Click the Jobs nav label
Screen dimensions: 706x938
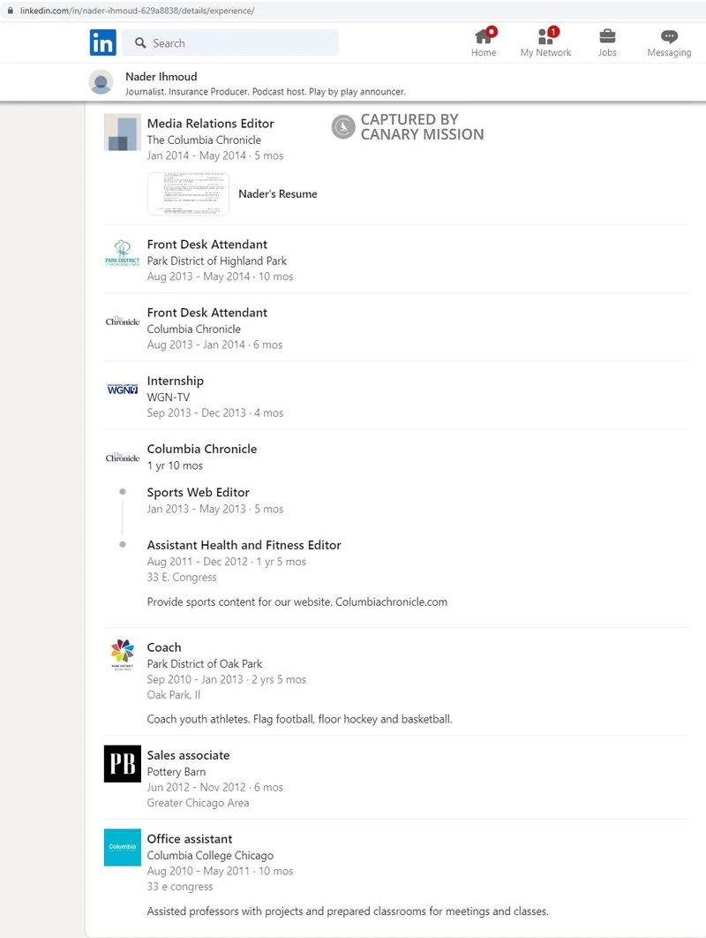click(607, 53)
